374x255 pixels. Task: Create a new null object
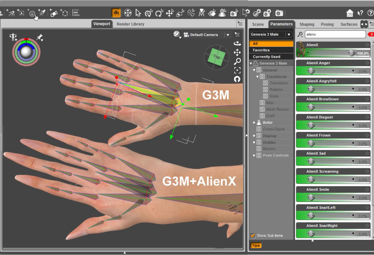tap(64, 13)
